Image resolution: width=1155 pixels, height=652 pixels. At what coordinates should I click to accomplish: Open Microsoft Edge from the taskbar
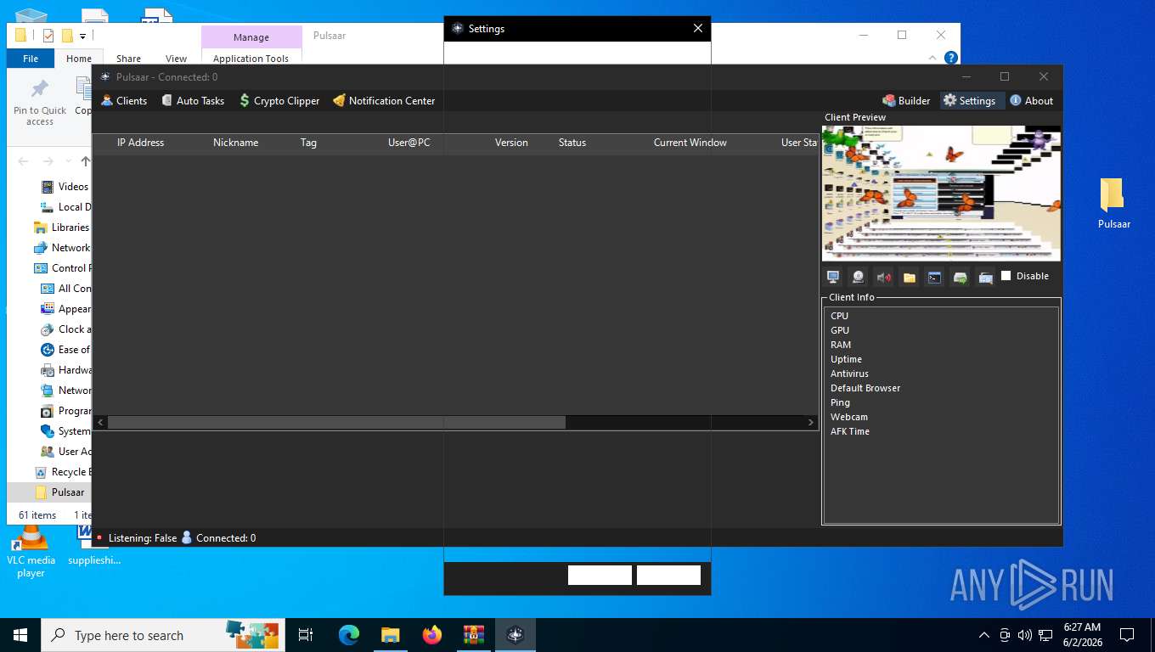[x=349, y=635]
